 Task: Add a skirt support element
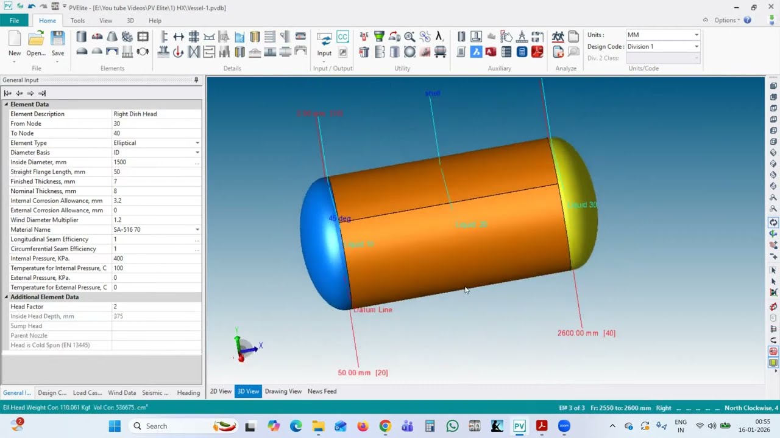pos(127,52)
